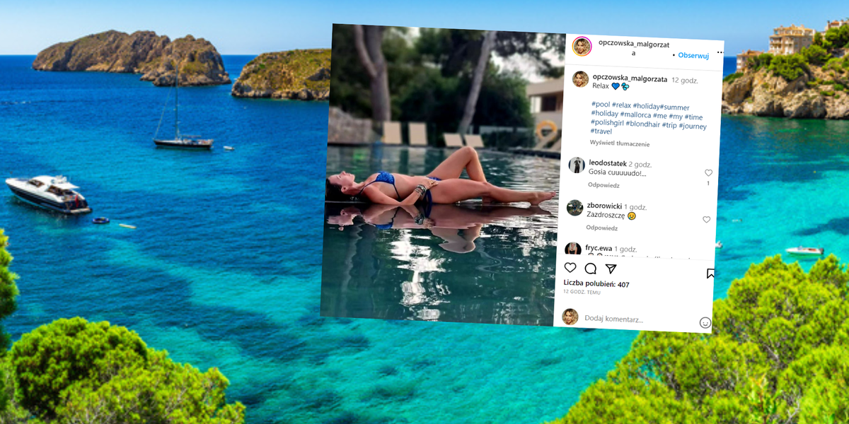Click the Obserwuj follow button

693,55
